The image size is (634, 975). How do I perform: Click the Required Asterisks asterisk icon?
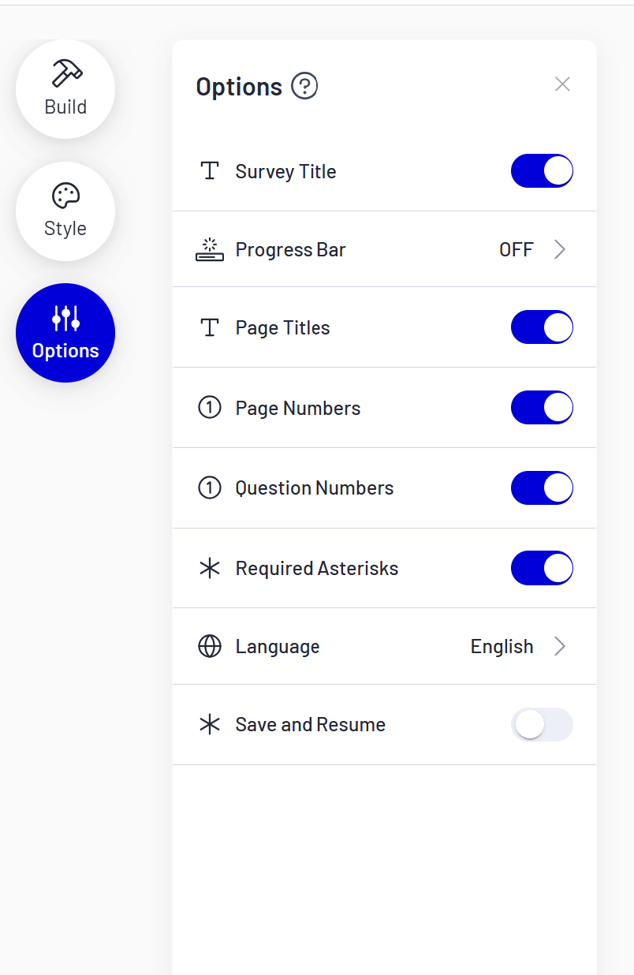(209, 568)
